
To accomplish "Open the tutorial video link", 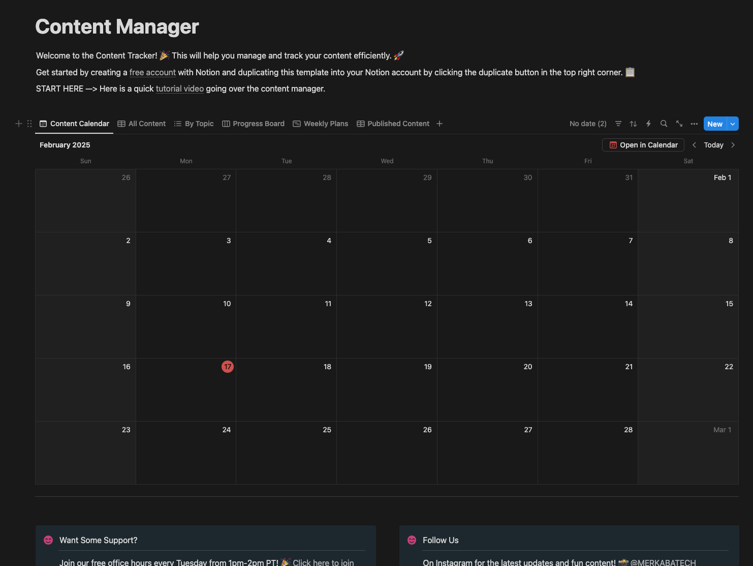I will pos(180,88).
